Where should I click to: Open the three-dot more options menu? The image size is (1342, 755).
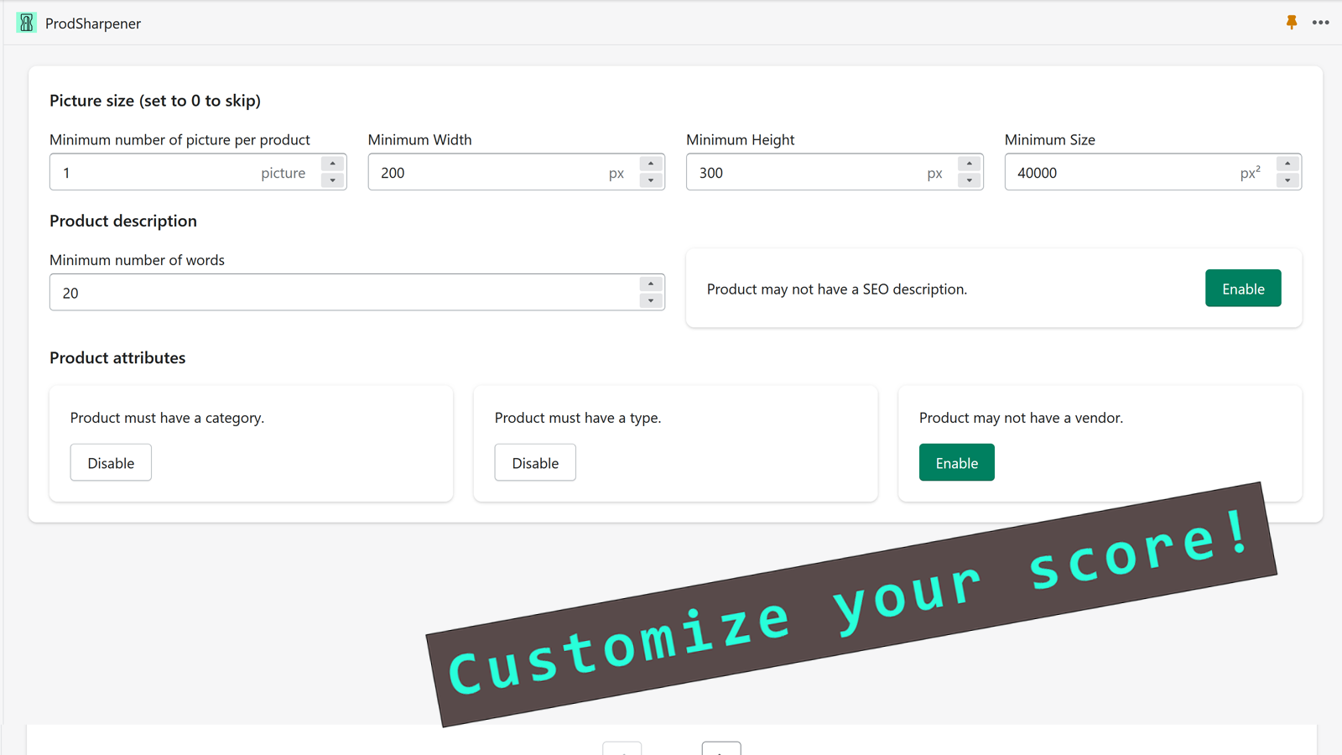coord(1321,23)
